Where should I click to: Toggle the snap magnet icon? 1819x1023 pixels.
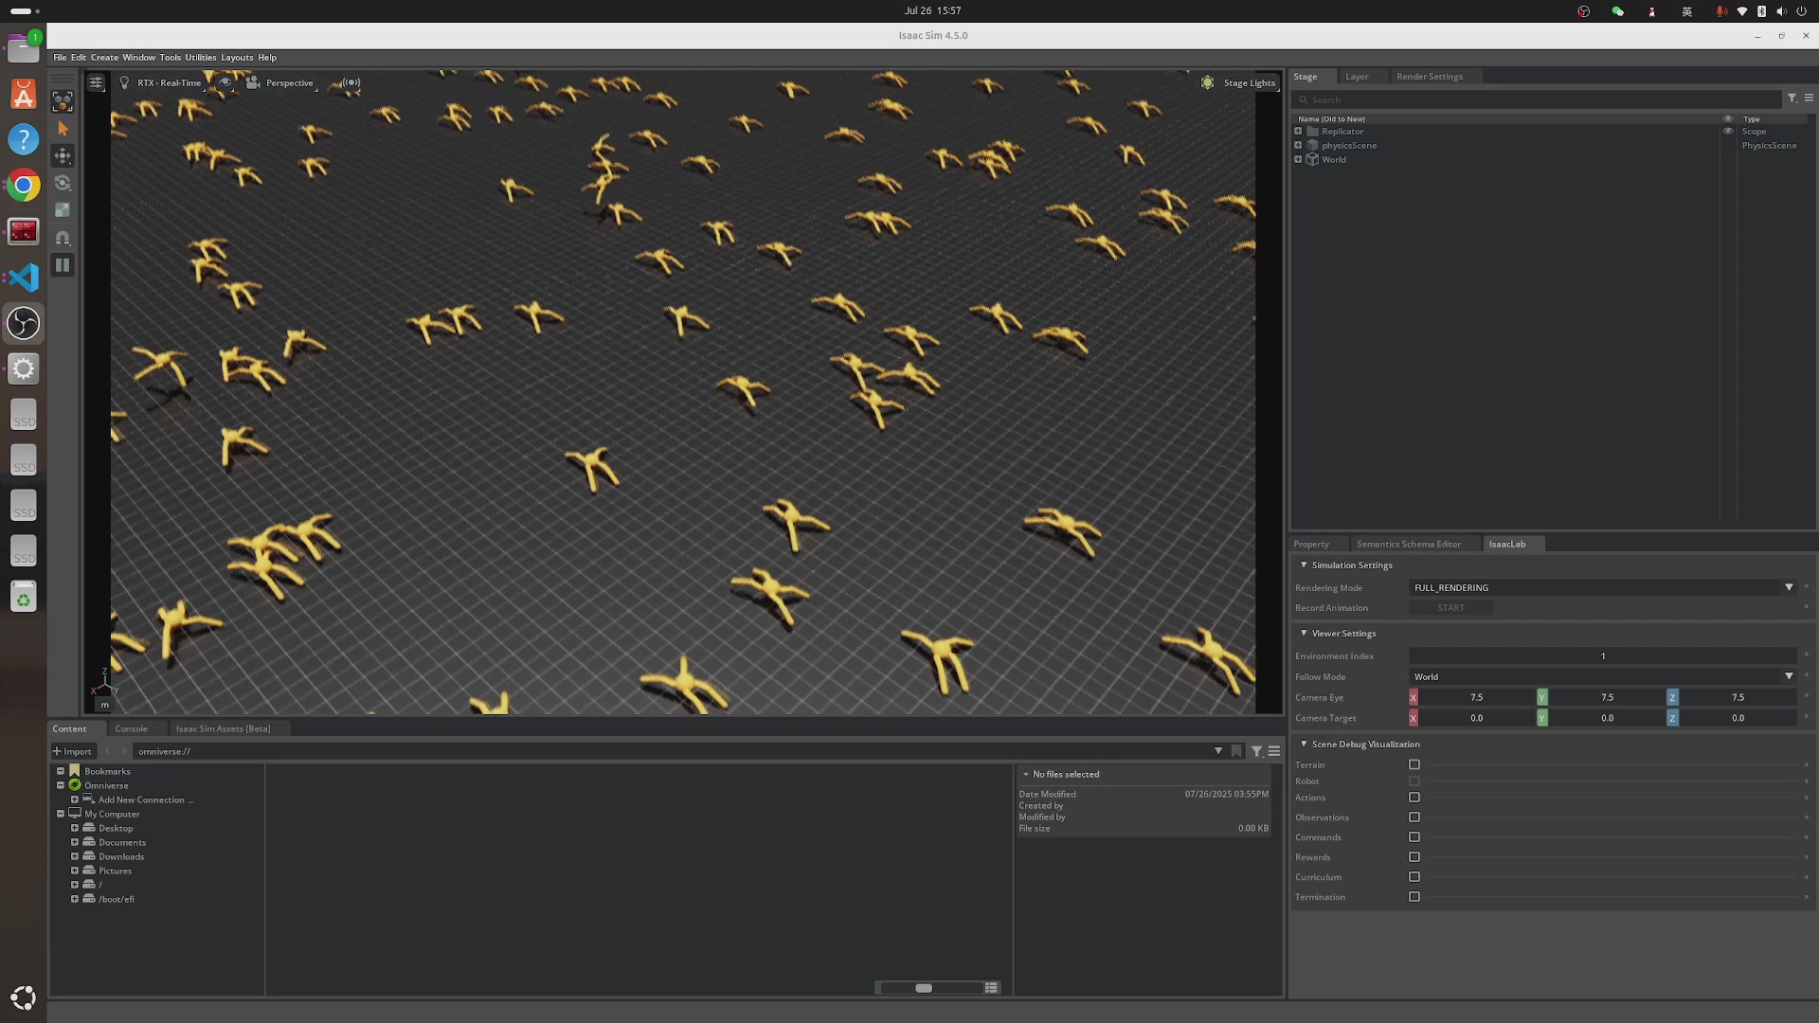click(x=63, y=238)
